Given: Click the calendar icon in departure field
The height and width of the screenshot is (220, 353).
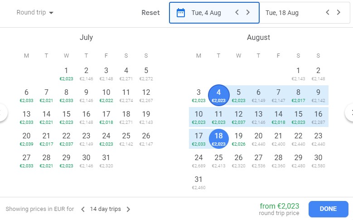Looking at the screenshot, I should pos(181,13).
